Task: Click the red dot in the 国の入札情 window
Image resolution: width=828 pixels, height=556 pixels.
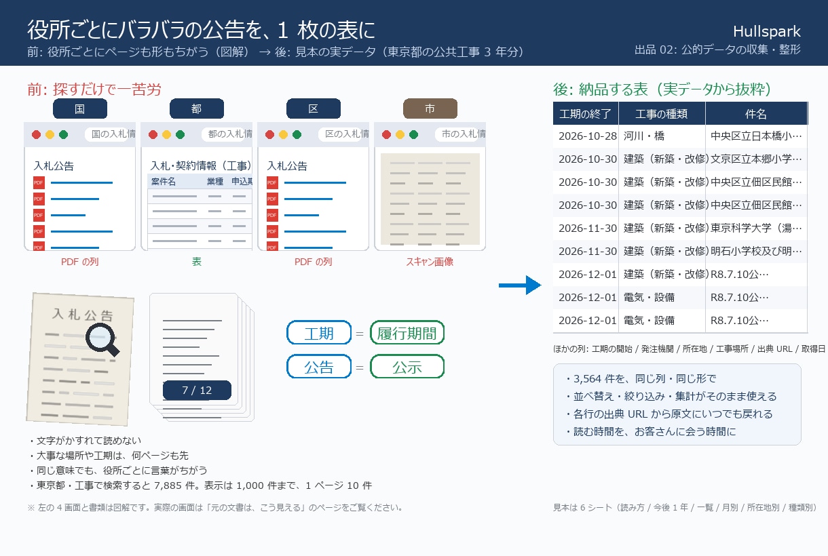Action: [x=37, y=135]
